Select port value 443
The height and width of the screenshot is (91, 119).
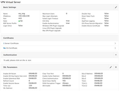(x=20, y=18)
